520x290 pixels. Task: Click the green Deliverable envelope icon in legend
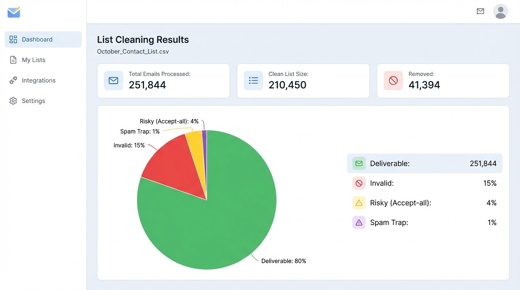pos(358,163)
